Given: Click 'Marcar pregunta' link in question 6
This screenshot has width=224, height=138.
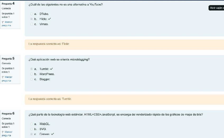Looking at the screenshot, I should pos(7,134).
